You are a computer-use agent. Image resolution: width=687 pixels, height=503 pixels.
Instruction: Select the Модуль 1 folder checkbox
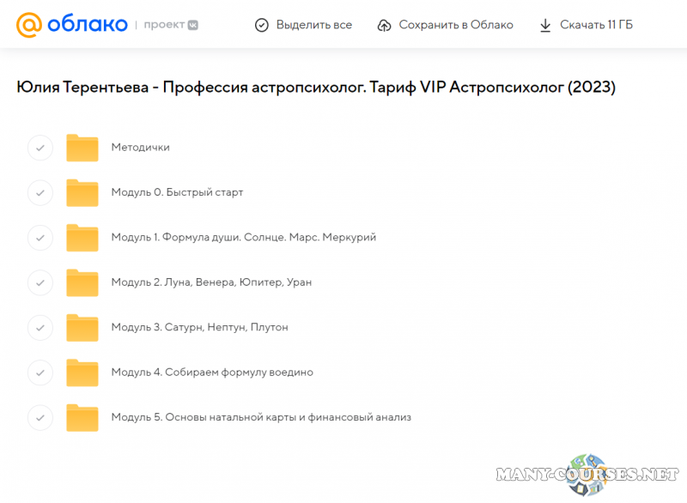click(40, 237)
